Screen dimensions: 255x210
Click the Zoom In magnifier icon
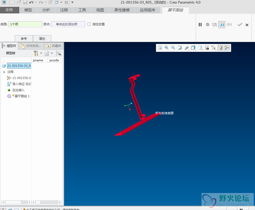coord(166,48)
